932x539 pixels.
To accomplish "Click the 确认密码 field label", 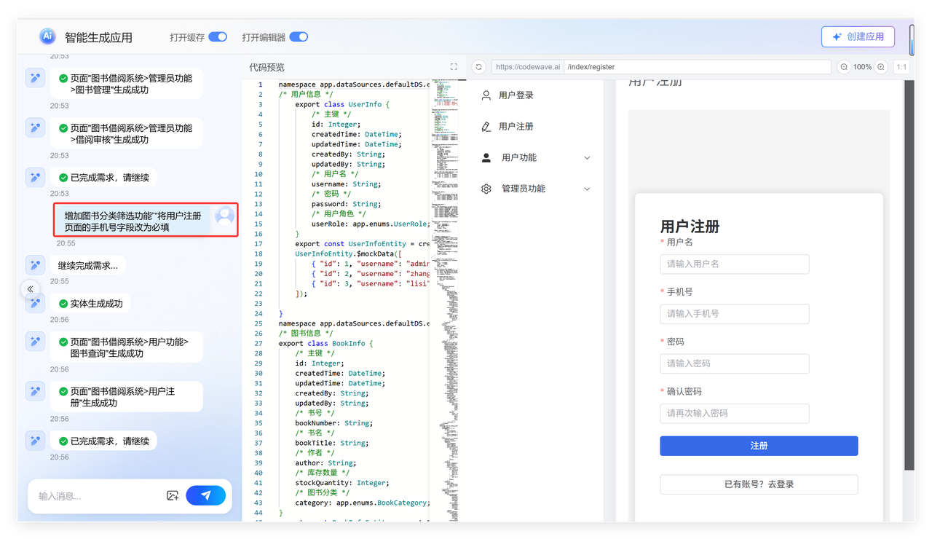I will click(684, 391).
